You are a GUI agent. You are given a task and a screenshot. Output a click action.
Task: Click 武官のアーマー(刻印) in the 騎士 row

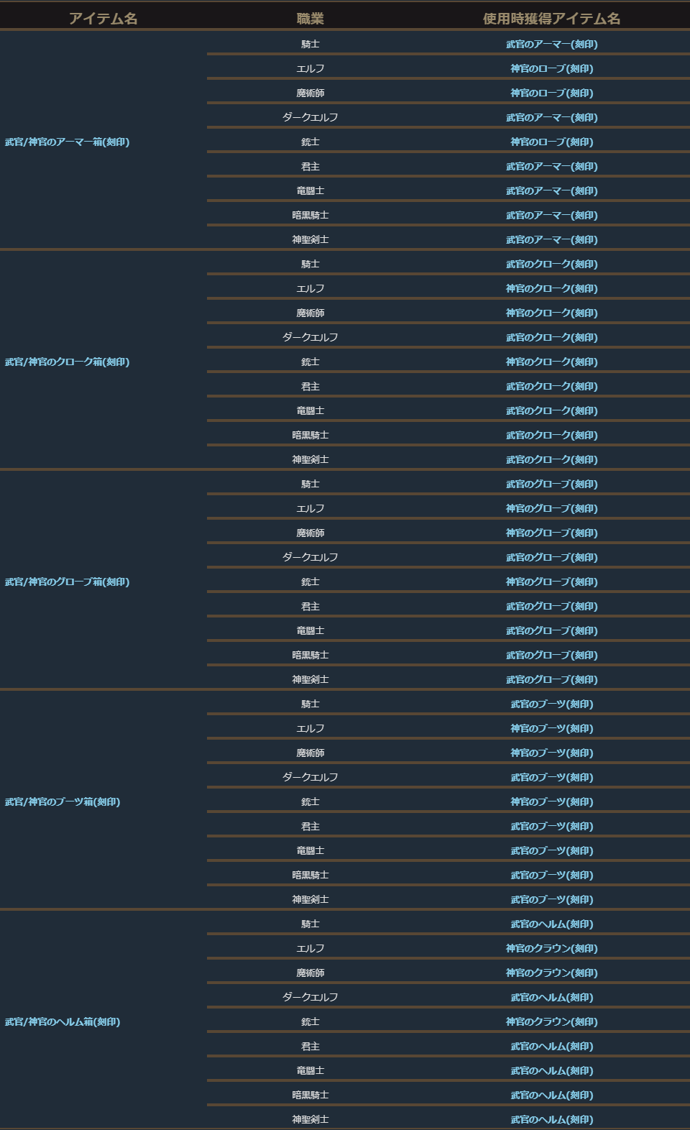point(551,45)
